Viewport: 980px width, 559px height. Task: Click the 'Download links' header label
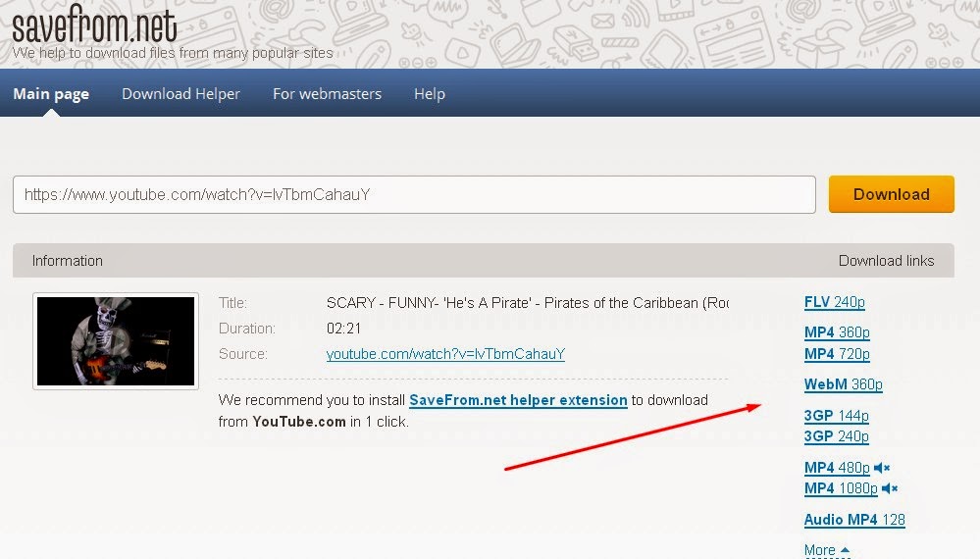886,261
